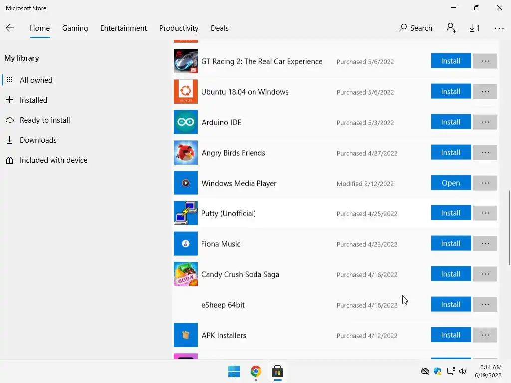Open more options for eSheep 64bit
The height and width of the screenshot is (383, 511).
click(x=485, y=304)
